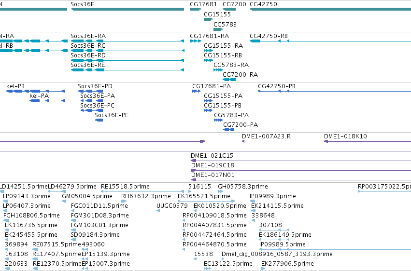Click EST RP004407831.5prime

[214, 226]
